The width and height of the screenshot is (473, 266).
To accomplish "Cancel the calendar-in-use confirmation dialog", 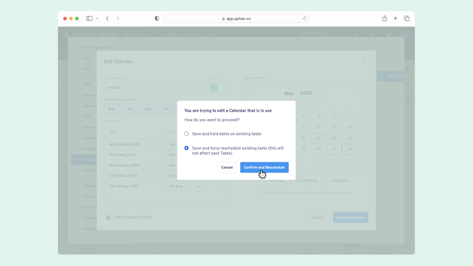I will [x=227, y=167].
